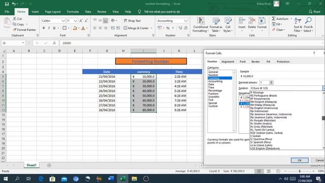Click the Format cells ribbon icon

coord(262,21)
